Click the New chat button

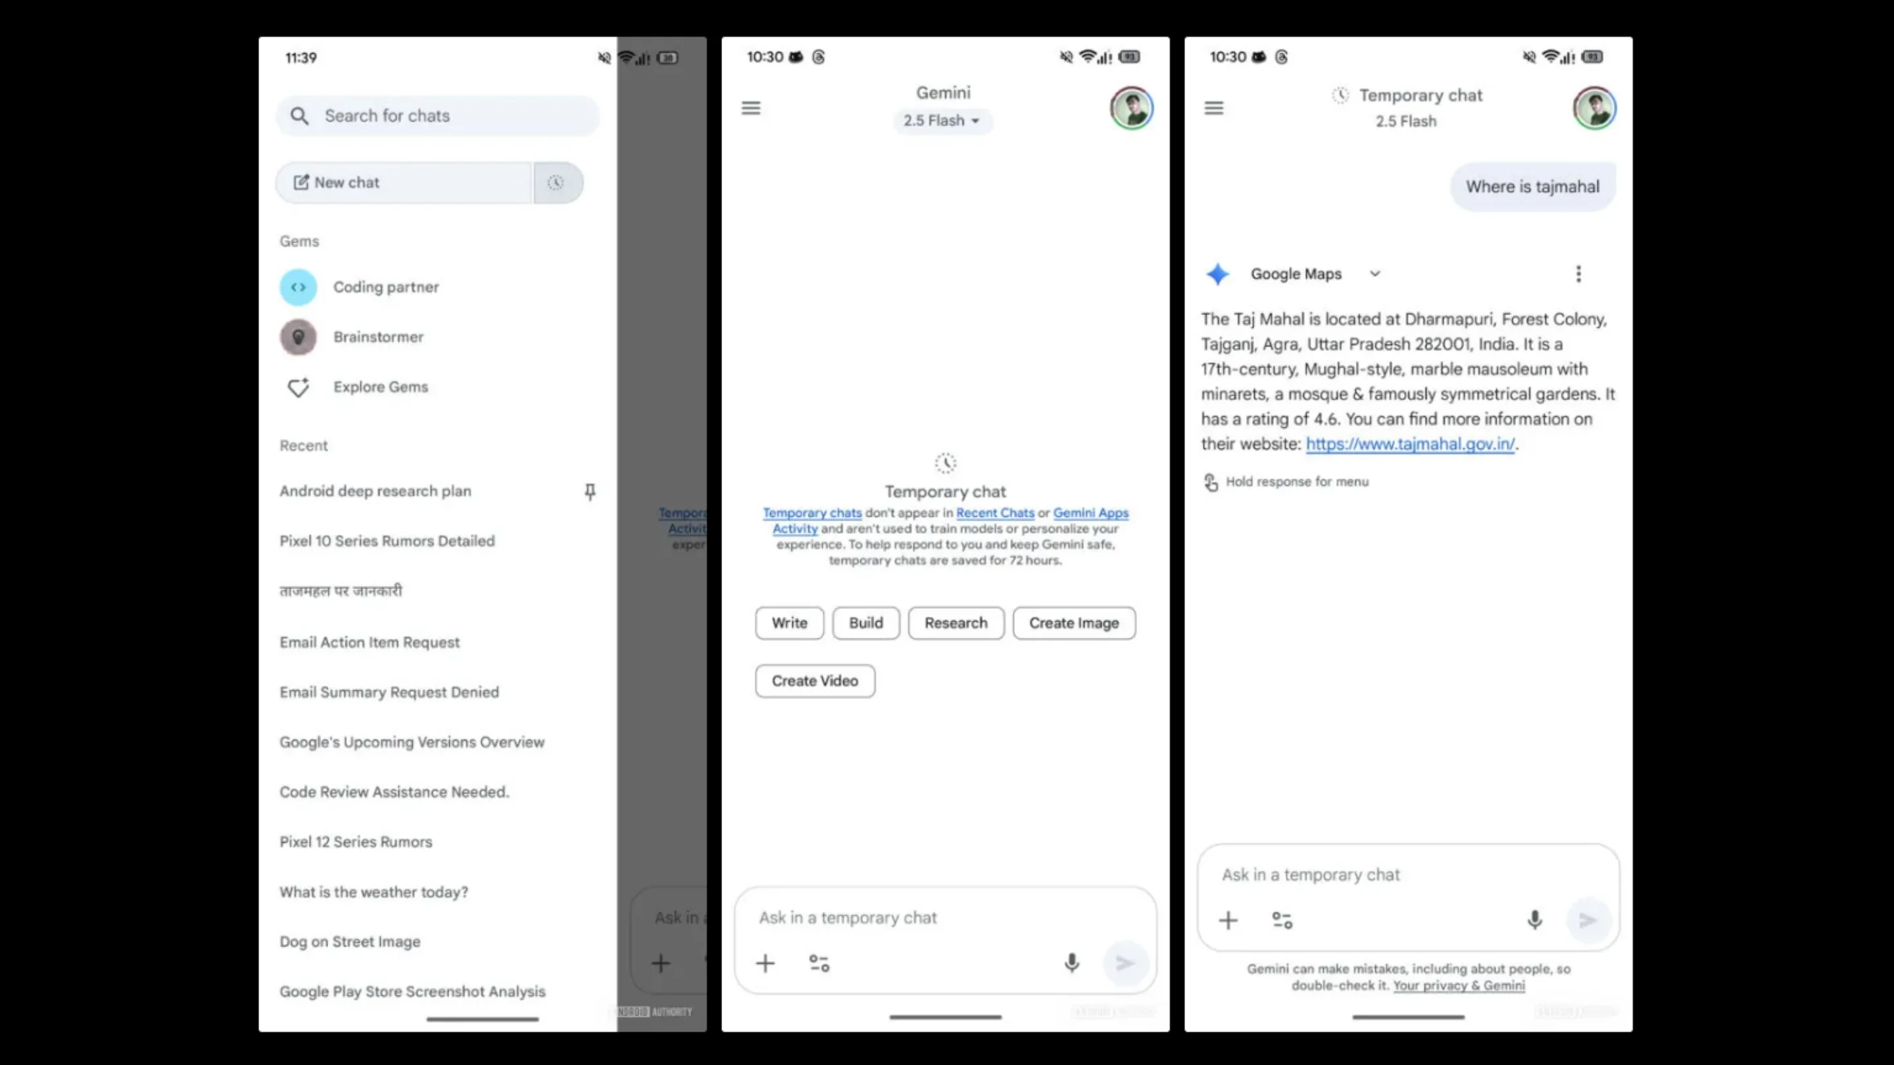pyautogui.click(x=403, y=182)
